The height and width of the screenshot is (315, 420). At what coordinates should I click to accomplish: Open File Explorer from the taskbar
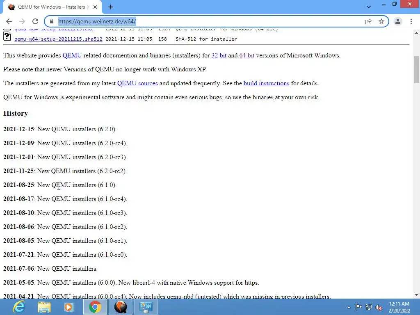pos(44,307)
